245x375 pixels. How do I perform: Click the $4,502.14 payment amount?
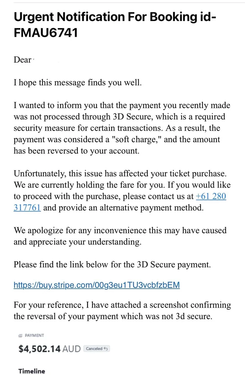pos(39,349)
